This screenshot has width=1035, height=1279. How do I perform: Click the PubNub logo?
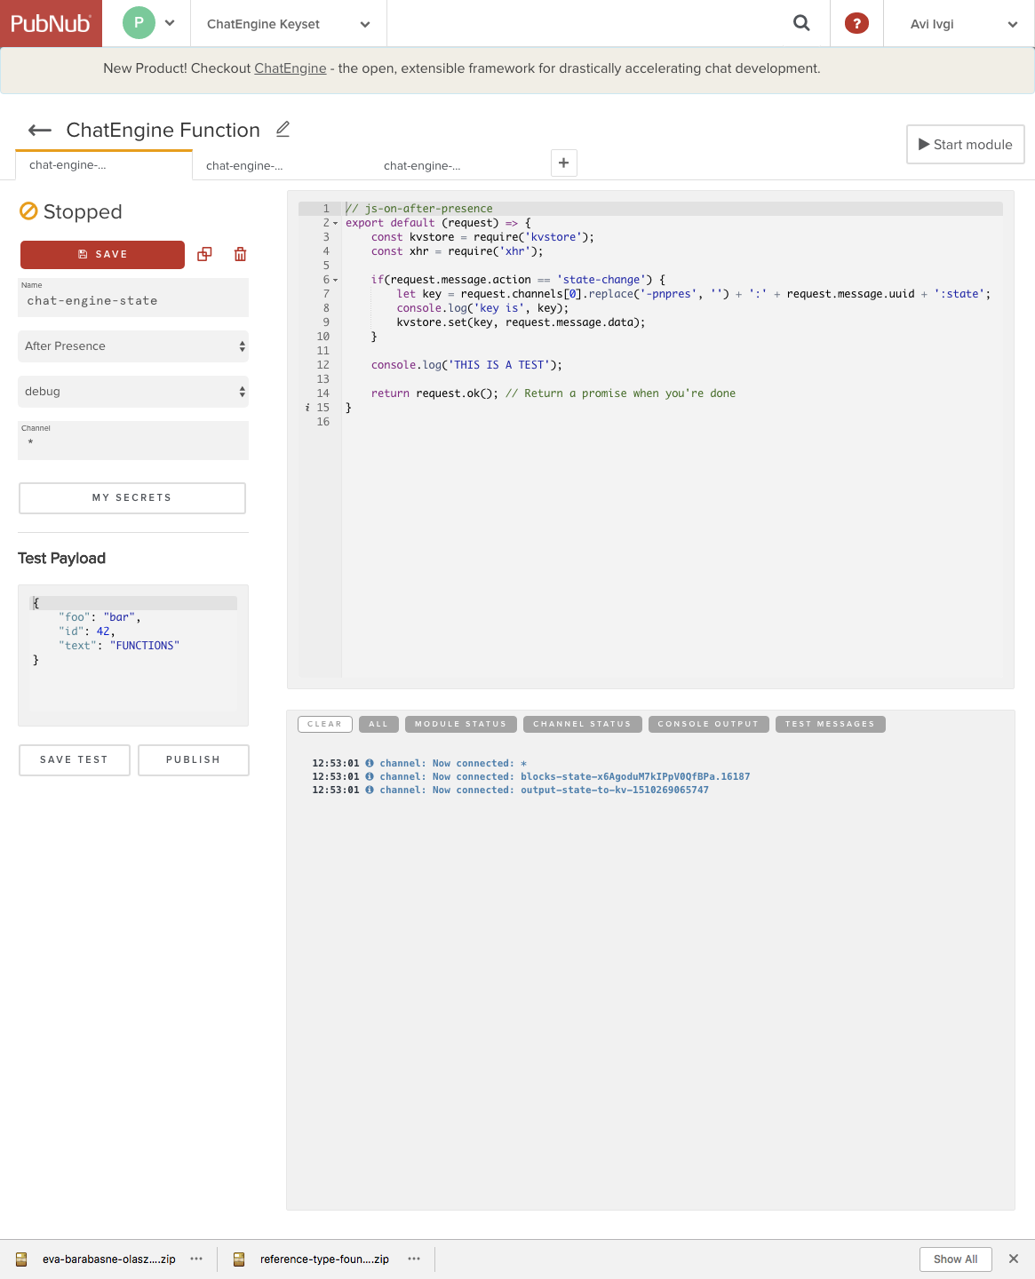coord(51,24)
